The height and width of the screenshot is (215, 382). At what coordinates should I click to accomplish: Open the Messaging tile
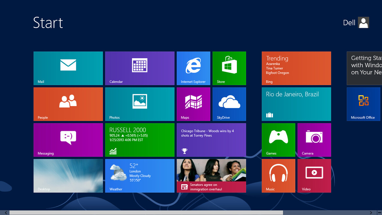pos(68,140)
